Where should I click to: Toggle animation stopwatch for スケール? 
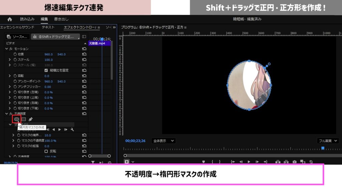[15, 60]
